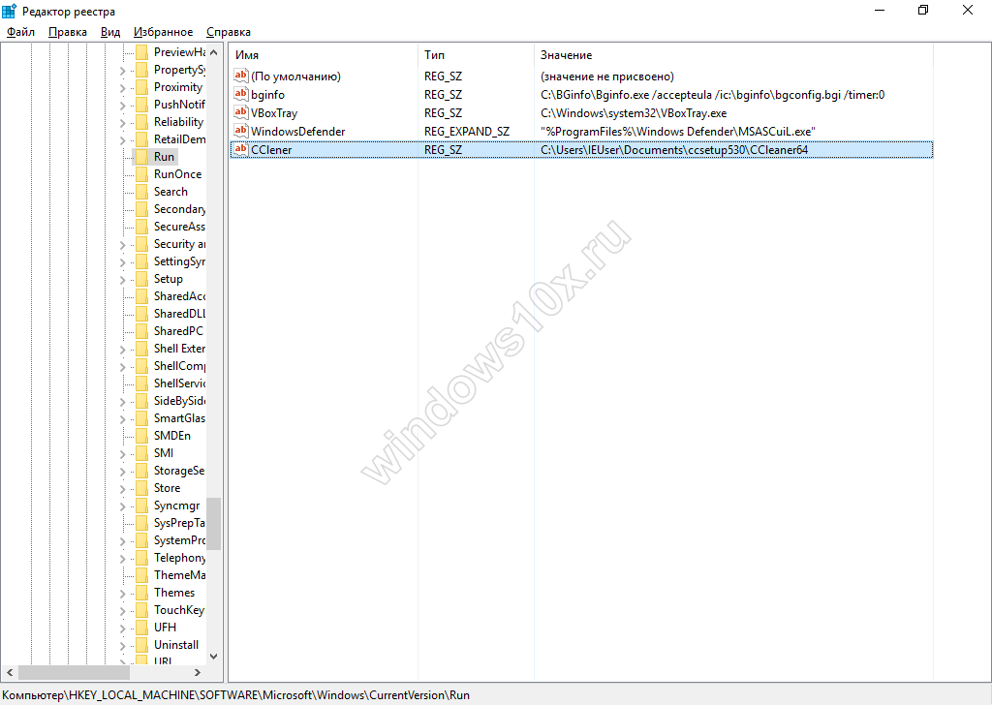Select the WindowsDefender value icon
The height and width of the screenshot is (705, 992).
(x=240, y=131)
